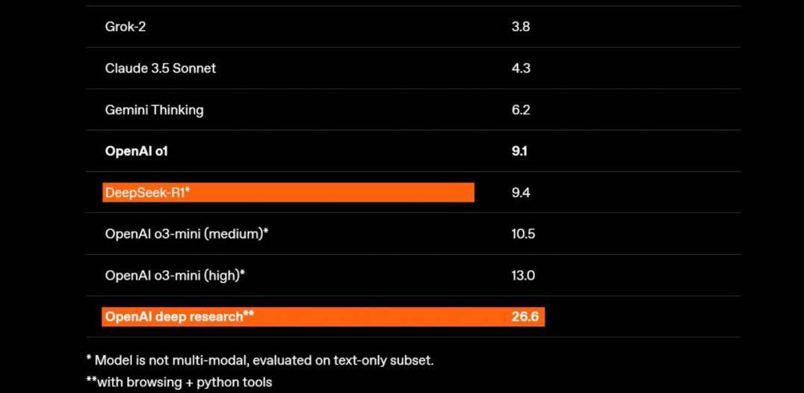Viewport: 804px width, 393px height.
Task: Click the OpenAI o3-mini (high) label
Action: [175, 276]
